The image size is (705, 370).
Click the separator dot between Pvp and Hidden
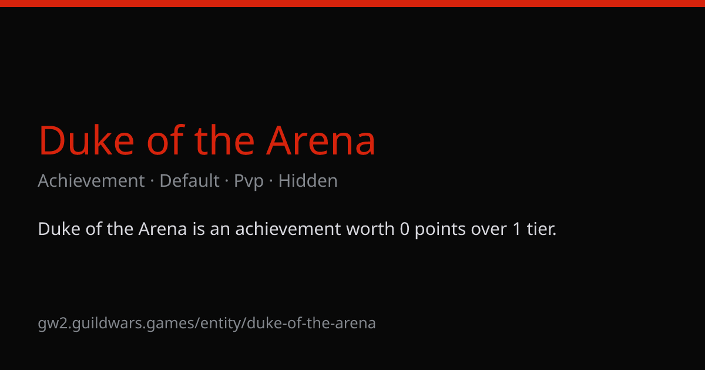point(271,181)
